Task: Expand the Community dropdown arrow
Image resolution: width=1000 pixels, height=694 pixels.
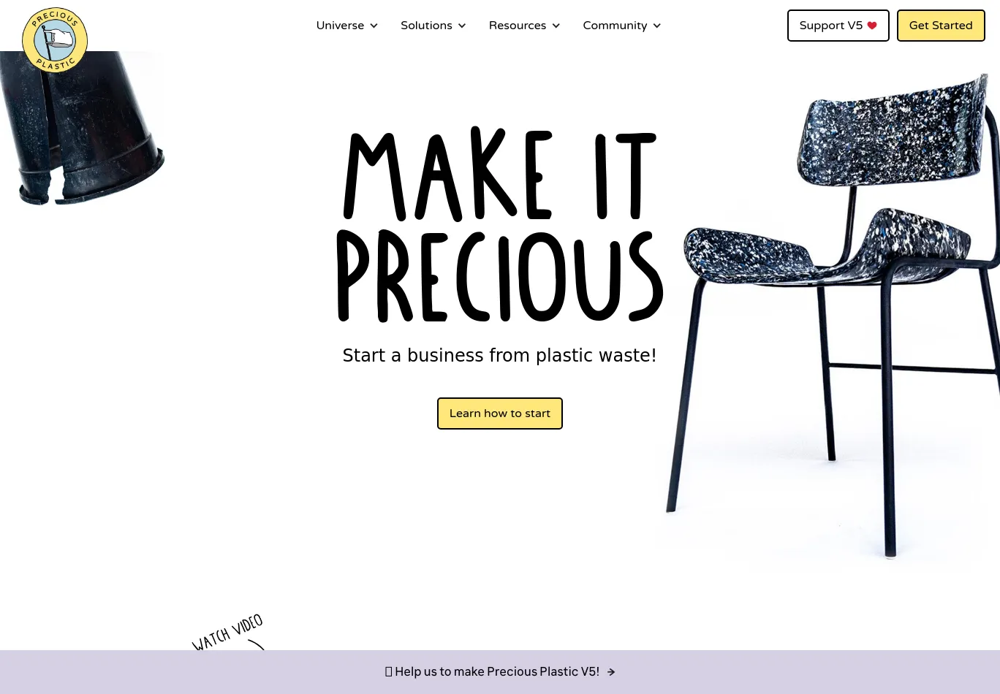Action: (x=657, y=26)
